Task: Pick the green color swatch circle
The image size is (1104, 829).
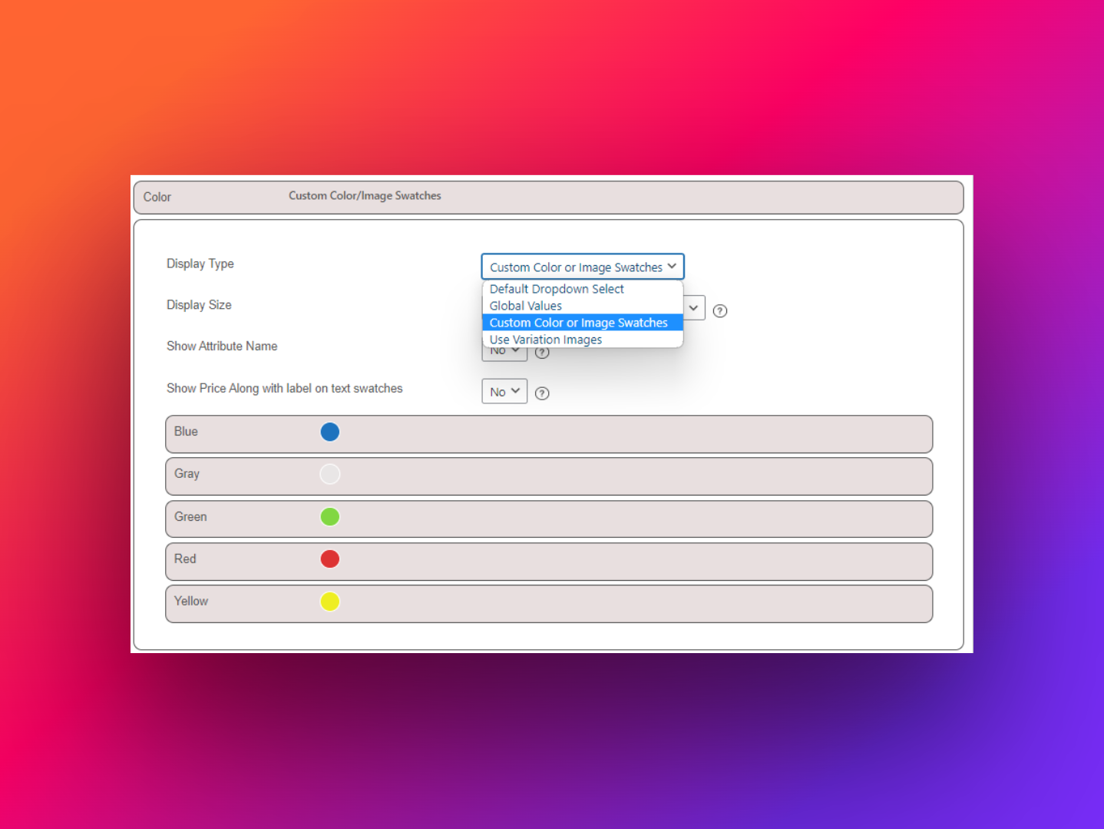Action: (330, 517)
